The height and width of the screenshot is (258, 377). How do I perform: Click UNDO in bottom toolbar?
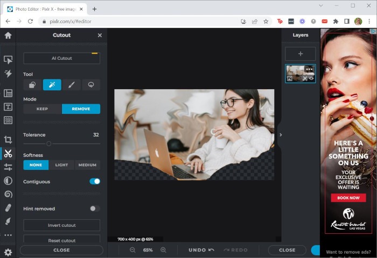click(x=201, y=250)
